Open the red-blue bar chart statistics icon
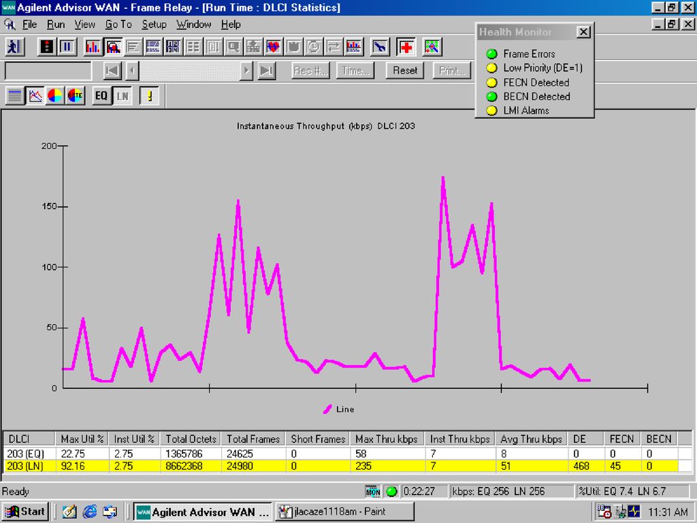 (93, 47)
